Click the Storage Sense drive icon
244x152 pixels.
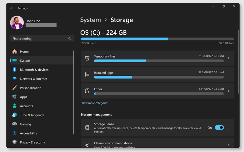click(x=87, y=127)
